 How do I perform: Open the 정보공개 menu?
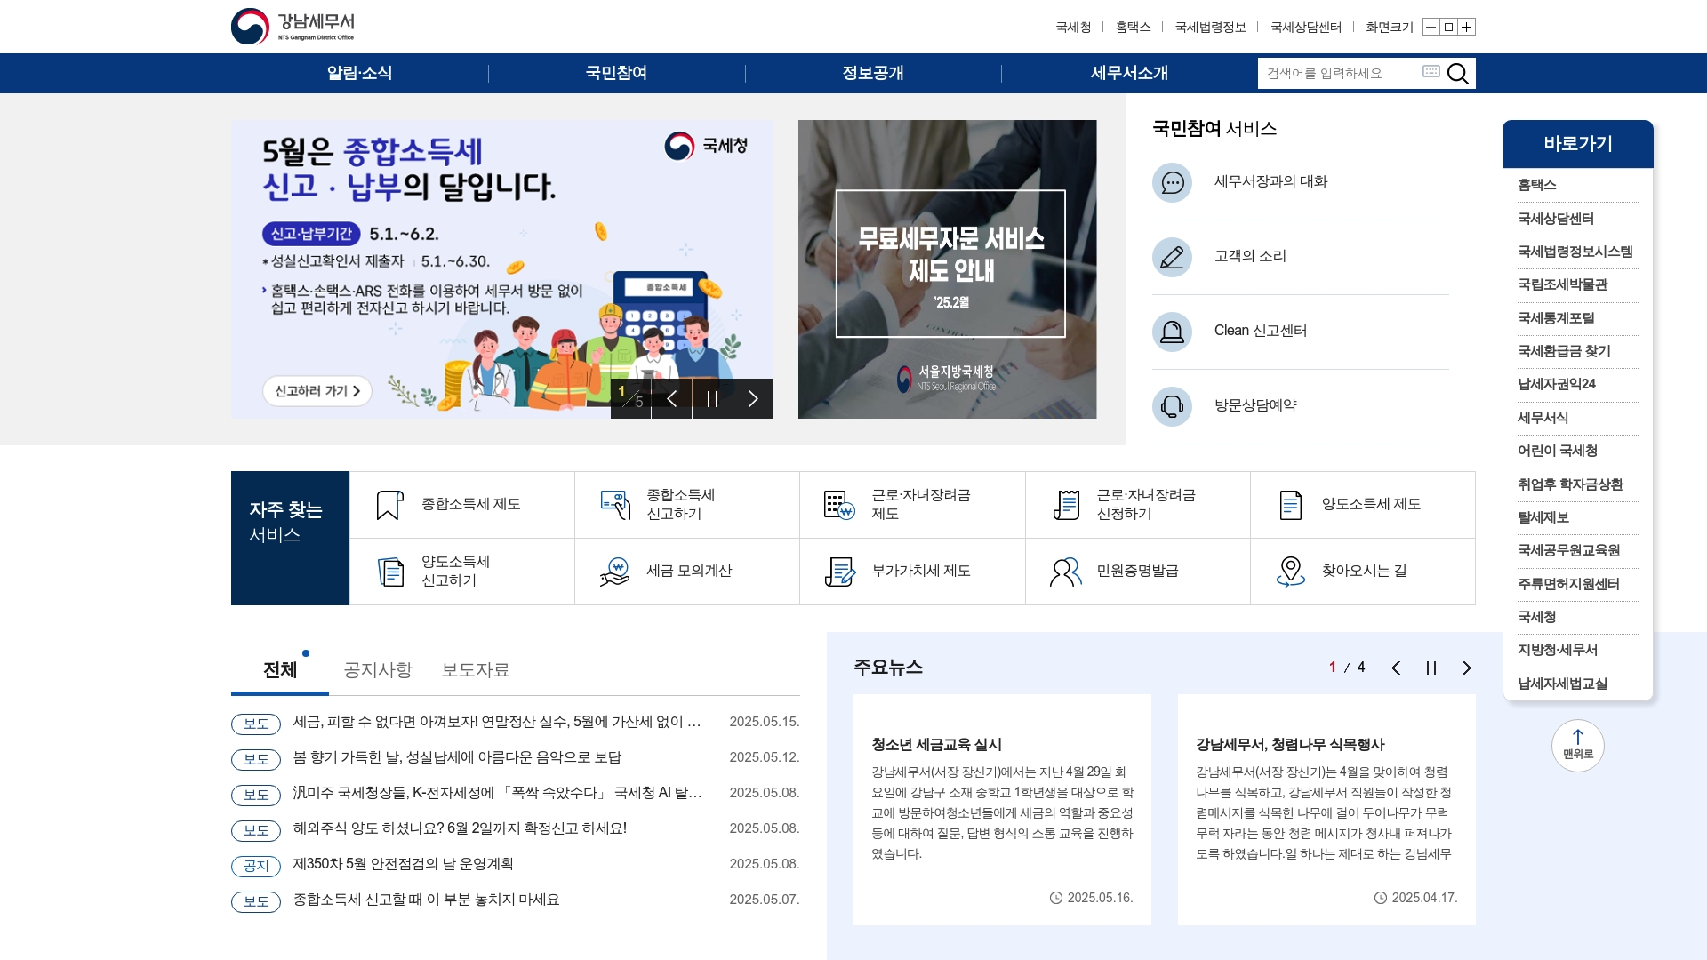click(x=873, y=73)
